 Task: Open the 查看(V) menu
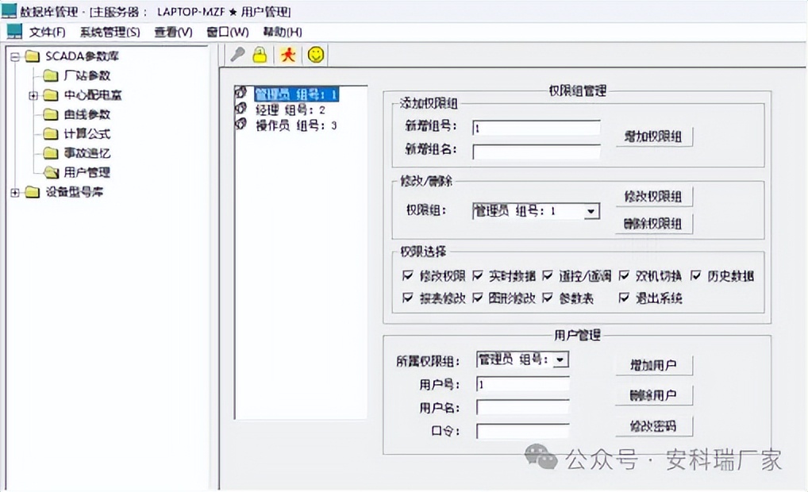pos(173,32)
